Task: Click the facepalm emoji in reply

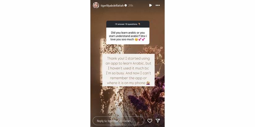Action: click(x=148, y=83)
